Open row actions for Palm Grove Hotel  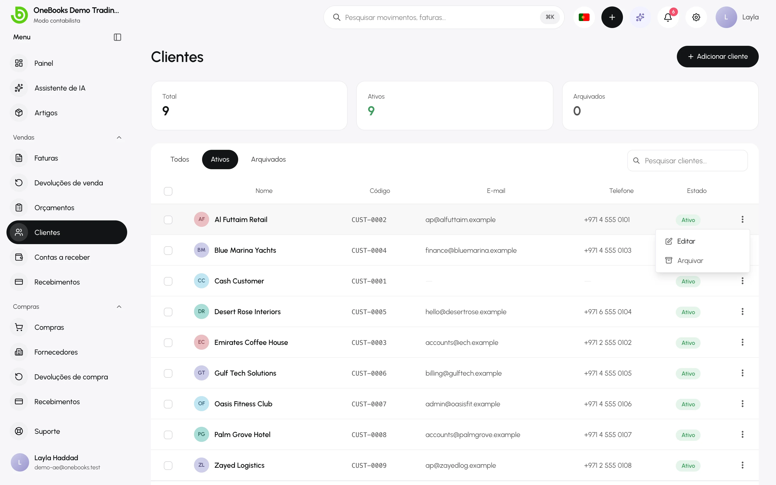tap(742, 434)
